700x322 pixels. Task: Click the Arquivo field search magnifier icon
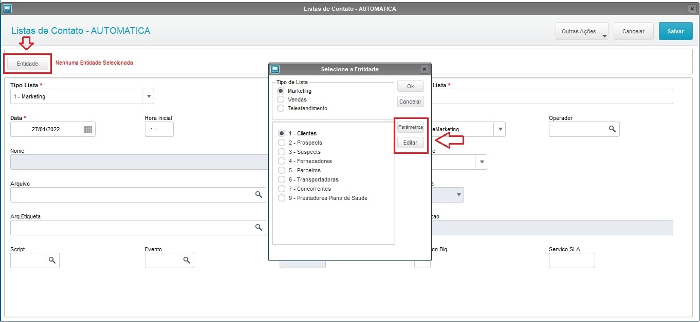pos(259,195)
